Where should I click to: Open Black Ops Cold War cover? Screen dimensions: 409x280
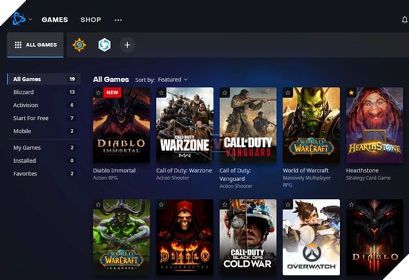click(248, 237)
